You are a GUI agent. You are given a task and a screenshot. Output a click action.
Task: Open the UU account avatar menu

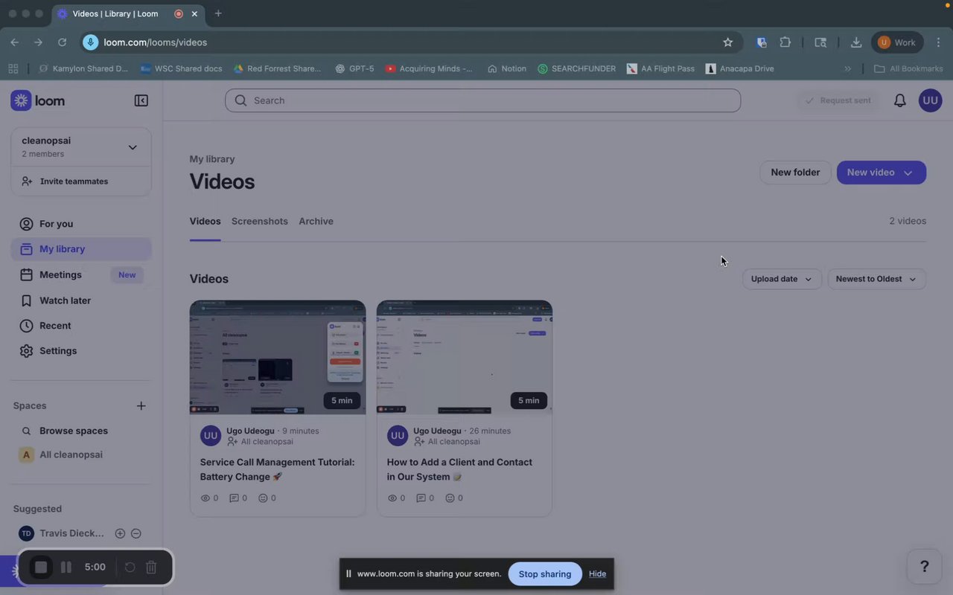coord(931,100)
